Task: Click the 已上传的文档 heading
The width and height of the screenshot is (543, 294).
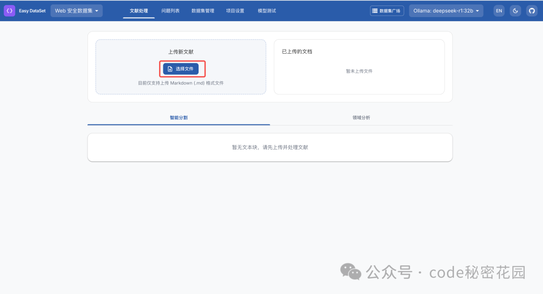Action: (297, 52)
